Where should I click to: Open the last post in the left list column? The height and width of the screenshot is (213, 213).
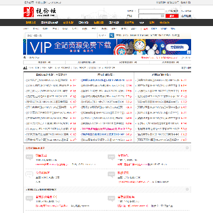point(47,140)
